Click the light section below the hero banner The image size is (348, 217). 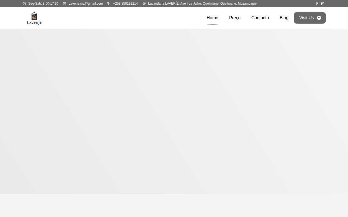(x=174, y=206)
